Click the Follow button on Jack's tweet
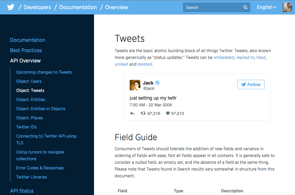This screenshot has height=195, width=295. 251,85
